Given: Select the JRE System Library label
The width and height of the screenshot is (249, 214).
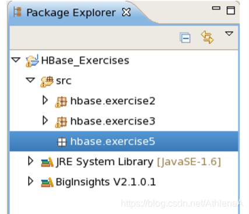Looking at the screenshot, I should (105, 162).
